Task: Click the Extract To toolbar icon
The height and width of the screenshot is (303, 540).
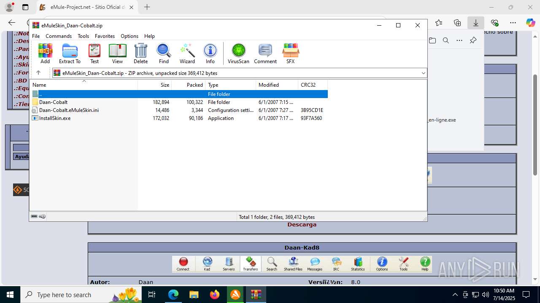Action: [70, 53]
